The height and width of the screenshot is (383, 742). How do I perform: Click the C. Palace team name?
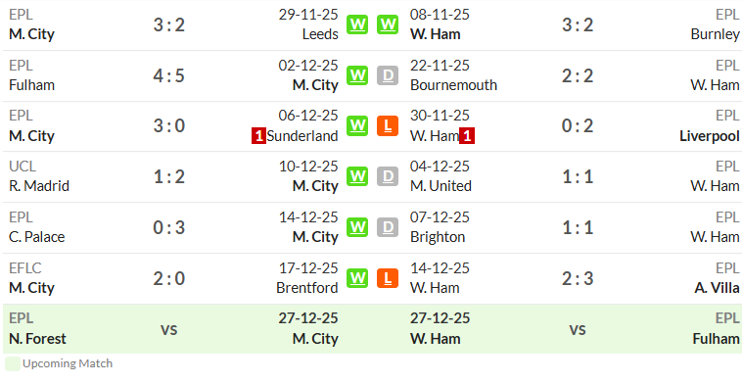point(37,237)
